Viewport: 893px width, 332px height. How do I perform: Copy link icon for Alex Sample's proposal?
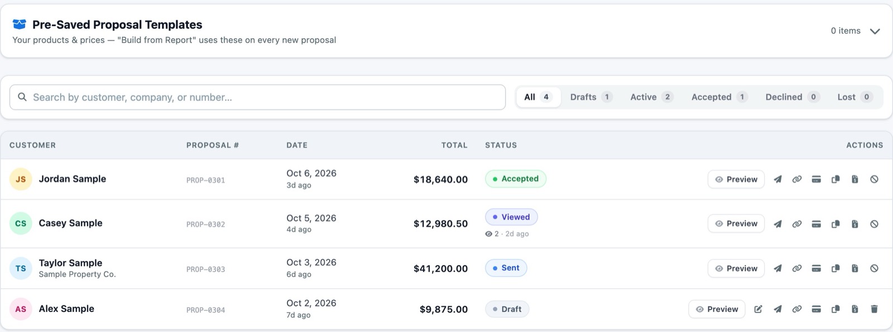click(797, 309)
